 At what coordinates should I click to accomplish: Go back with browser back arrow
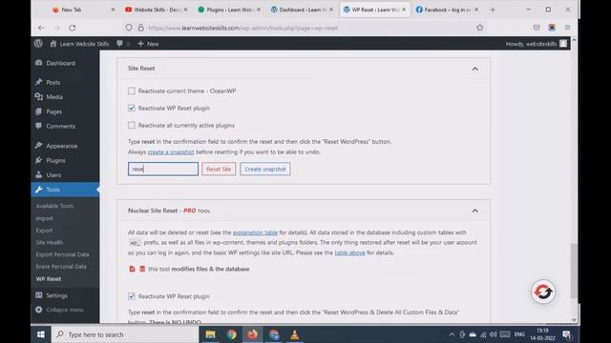tap(41, 28)
